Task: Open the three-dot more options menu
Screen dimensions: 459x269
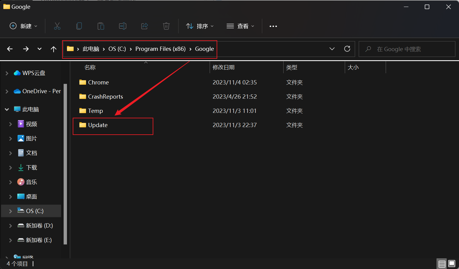Action: click(273, 26)
